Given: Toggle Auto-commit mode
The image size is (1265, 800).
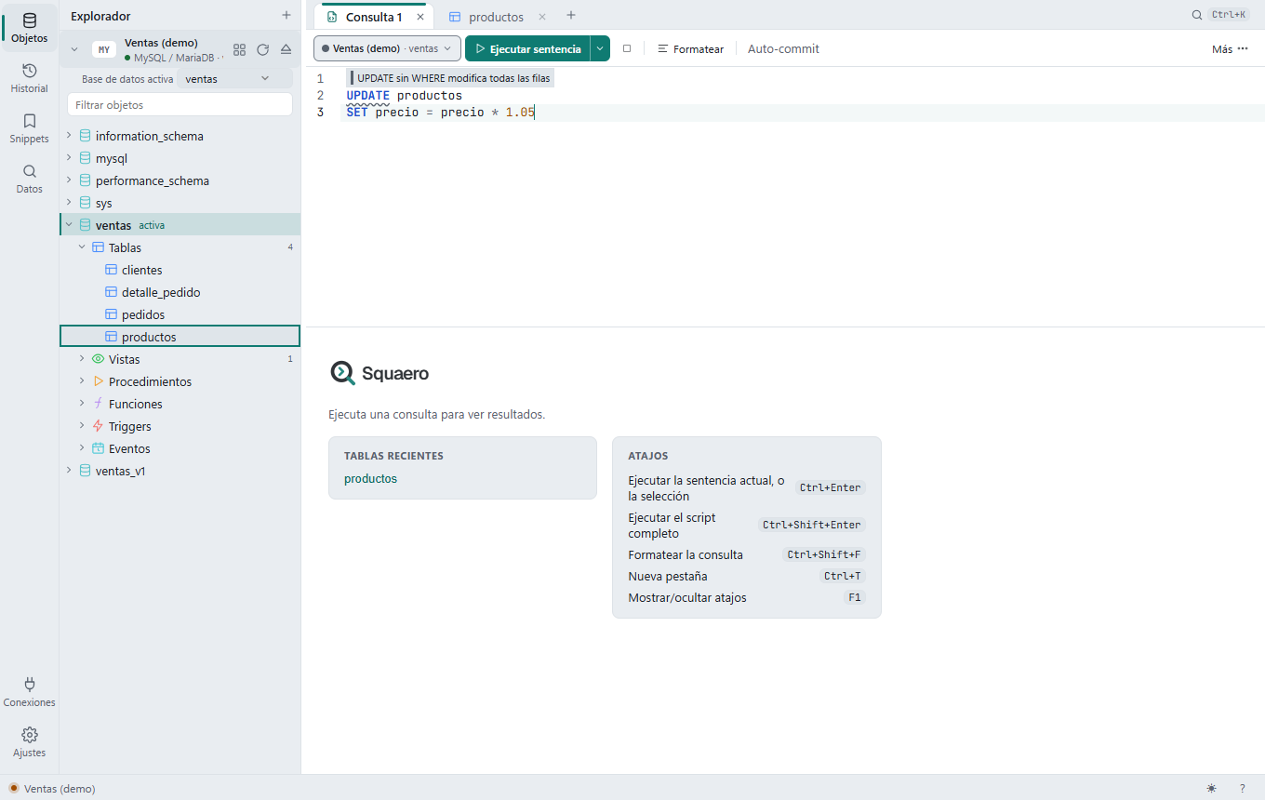Looking at the screenshot, I should coord(783,48).
